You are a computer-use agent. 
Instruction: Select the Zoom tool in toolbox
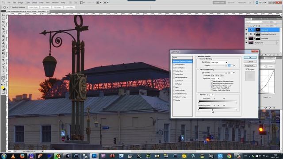click(3, 82)
